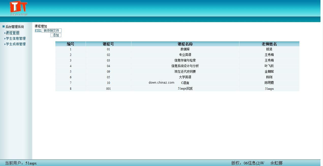Screen dimensions: 323x166
Task: Click the 课程名称 column header
Action: [x=185, y=44]
